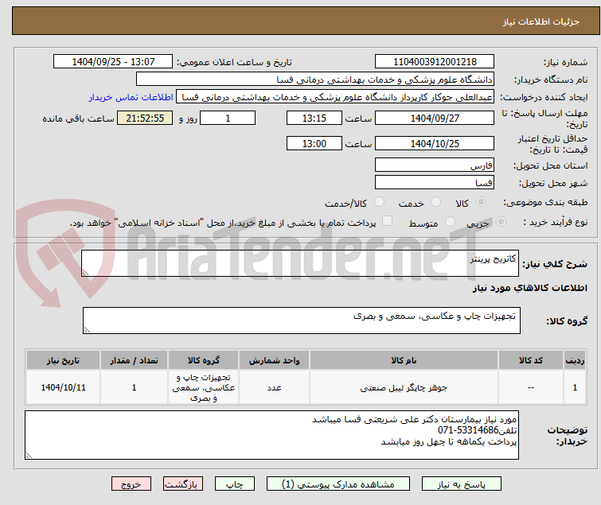Click the ایجاد کننده درخواست label
Image resolution: width=601 pixels, height=505 pixels.
pyautogui.click(x=544, y=97)
